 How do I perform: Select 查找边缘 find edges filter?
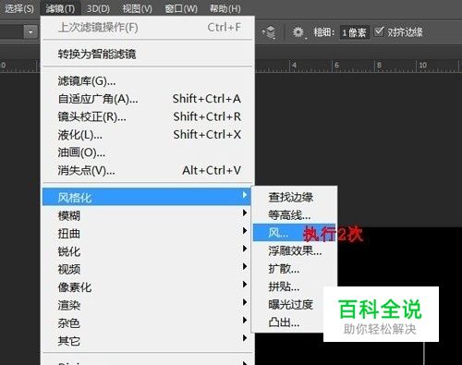294,197
